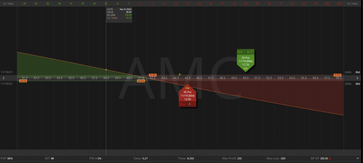Viewport: 363px width, 163px height.
Task: Expand the bottom stats bar chevron
Action: click(x=358, y=159)
